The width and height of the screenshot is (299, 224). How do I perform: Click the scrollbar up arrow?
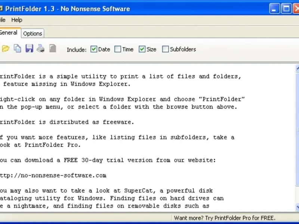pos(297,68)
